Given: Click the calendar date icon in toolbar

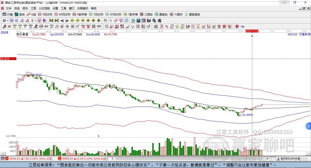Looking at the screenshot, I should 133,21.
